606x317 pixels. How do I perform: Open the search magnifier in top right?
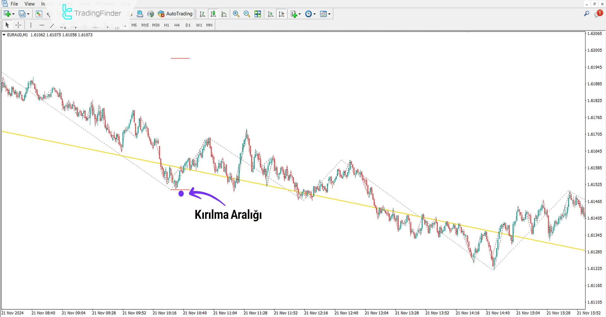tap(586, 14)
